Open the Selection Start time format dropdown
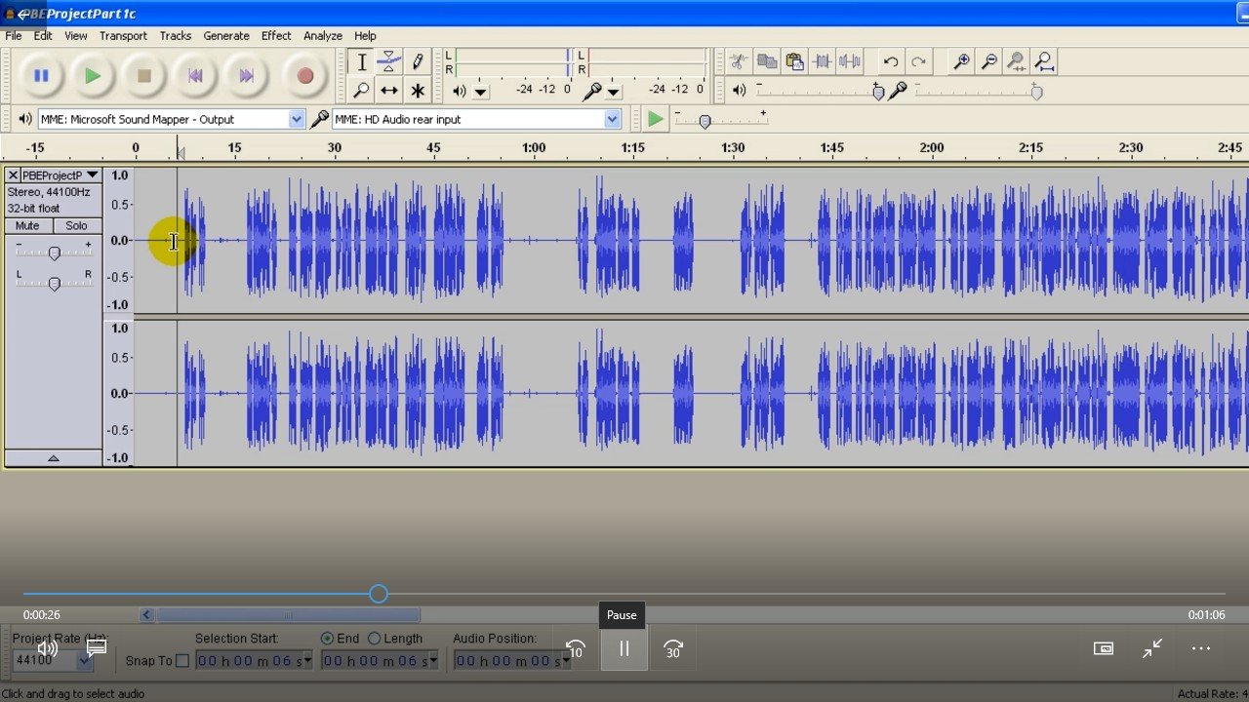 click(308, 660)
